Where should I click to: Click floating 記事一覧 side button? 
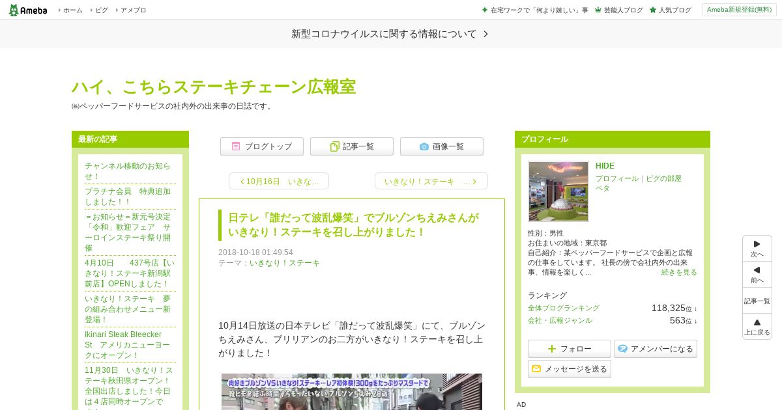coord(757,301)
